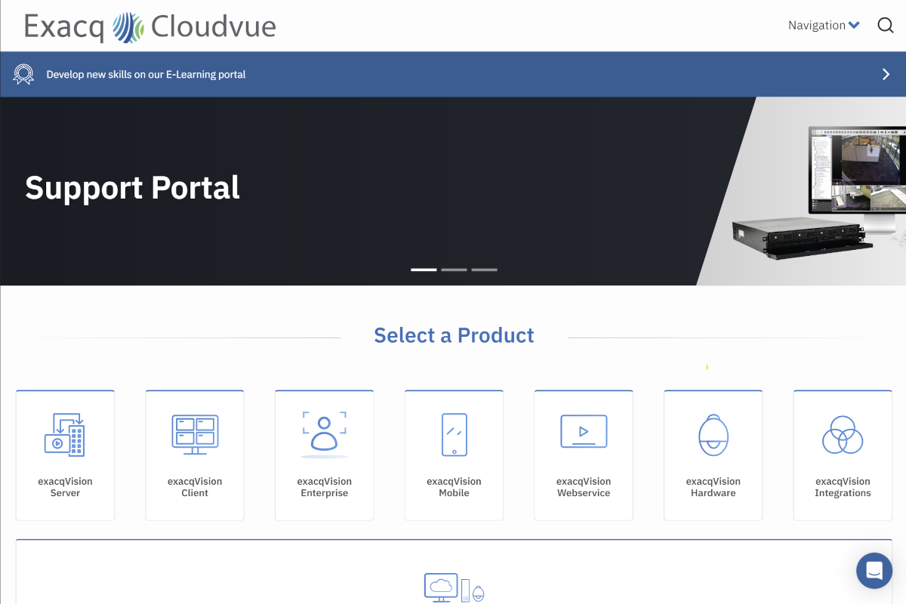Click the exacqVision Integrations circles icon
This screenshot has height=604, width=906.
[x=843, y=434]
